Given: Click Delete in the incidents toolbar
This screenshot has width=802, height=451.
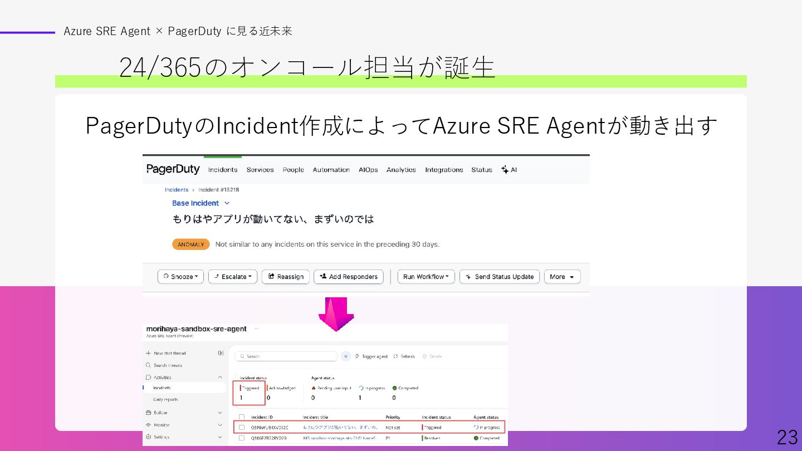Looking at the screenshot, I should click(432, 356).
